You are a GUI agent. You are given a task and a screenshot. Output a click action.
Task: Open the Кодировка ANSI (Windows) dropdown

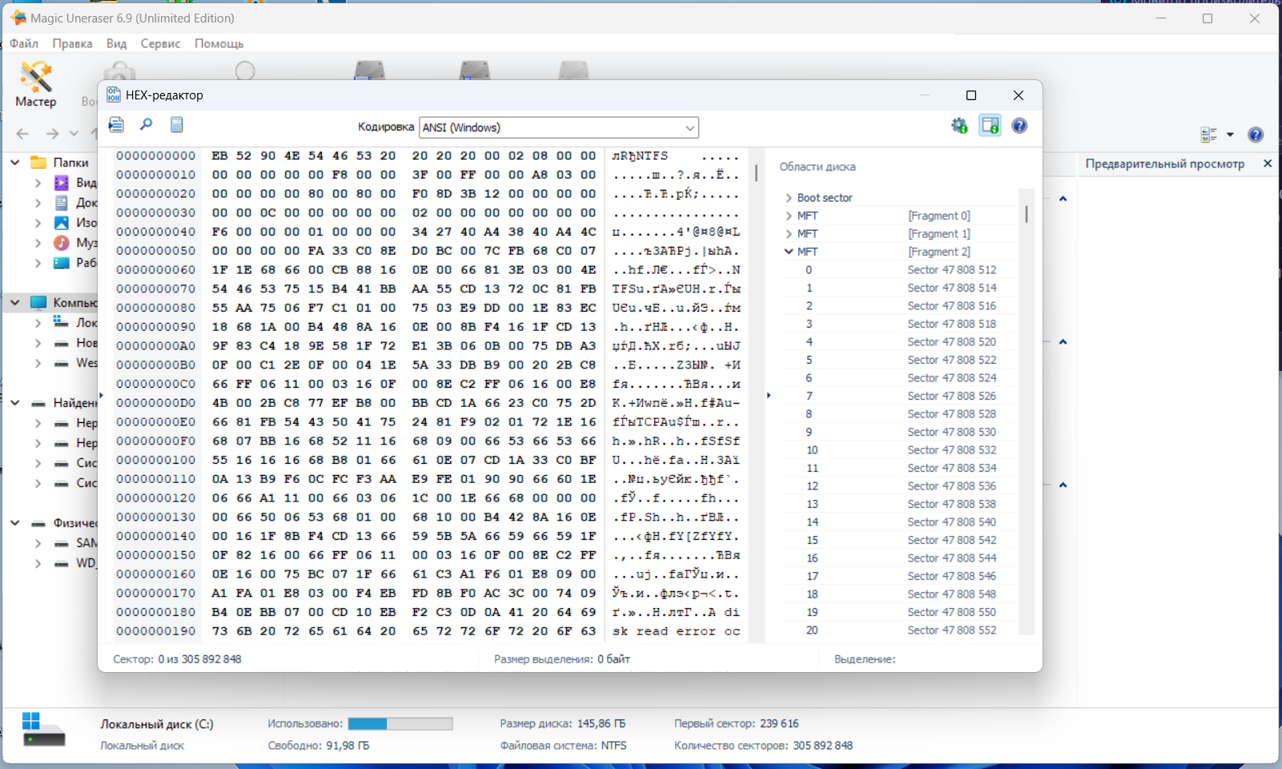[x=559, y=127]
